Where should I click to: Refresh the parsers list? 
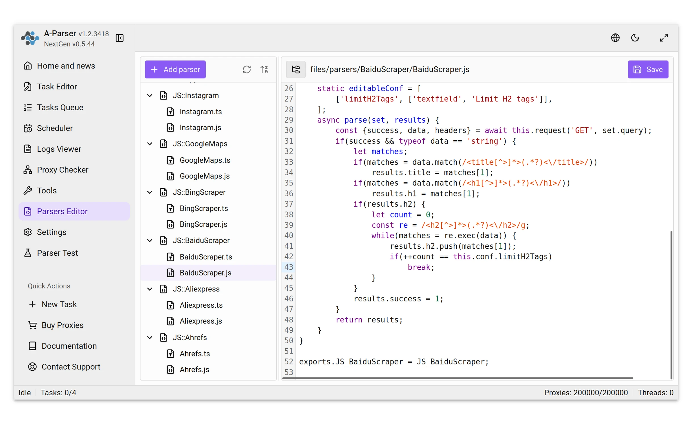pyautogui.click(x=246, y=70)
